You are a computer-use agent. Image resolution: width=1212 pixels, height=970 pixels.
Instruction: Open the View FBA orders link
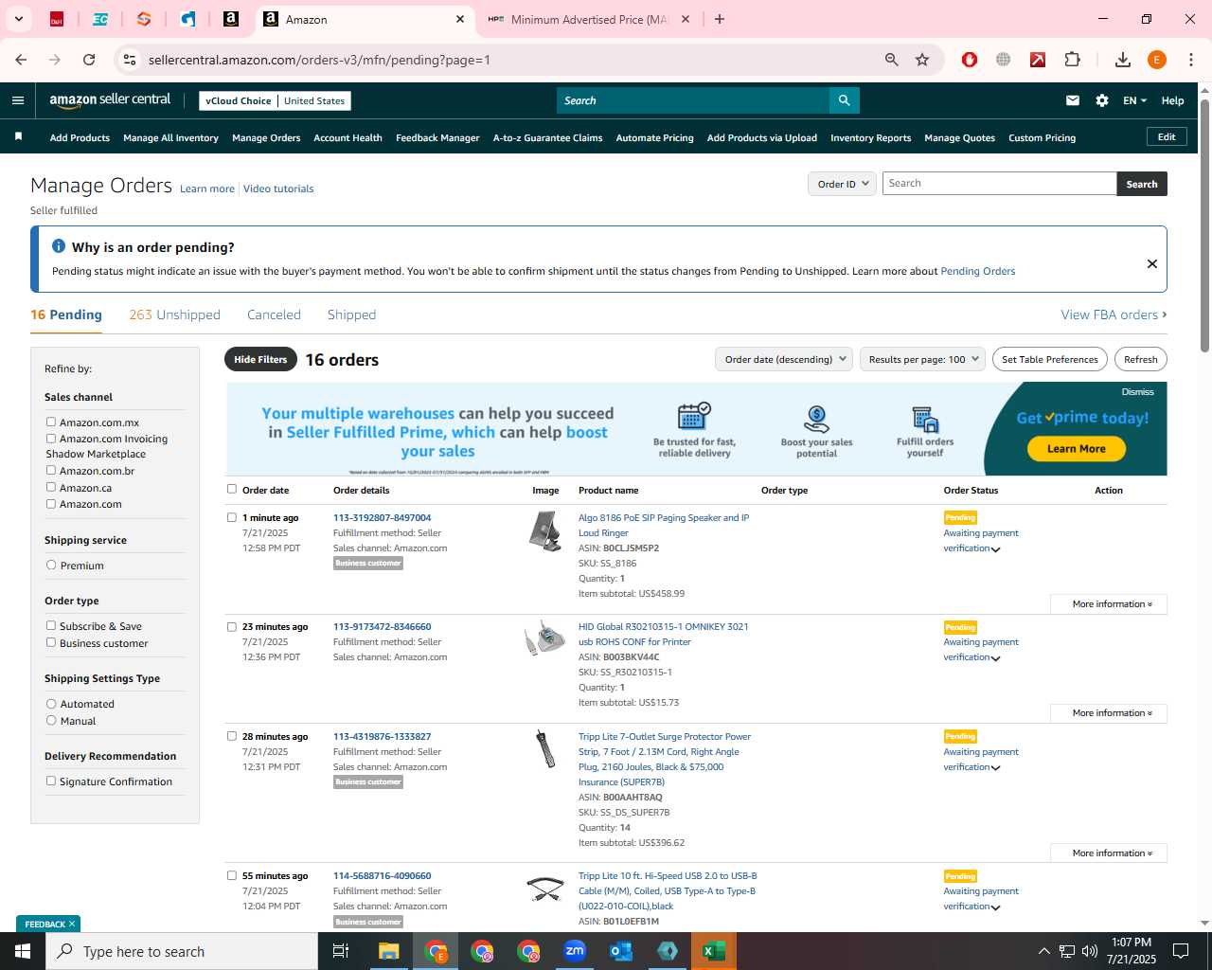1114,314
